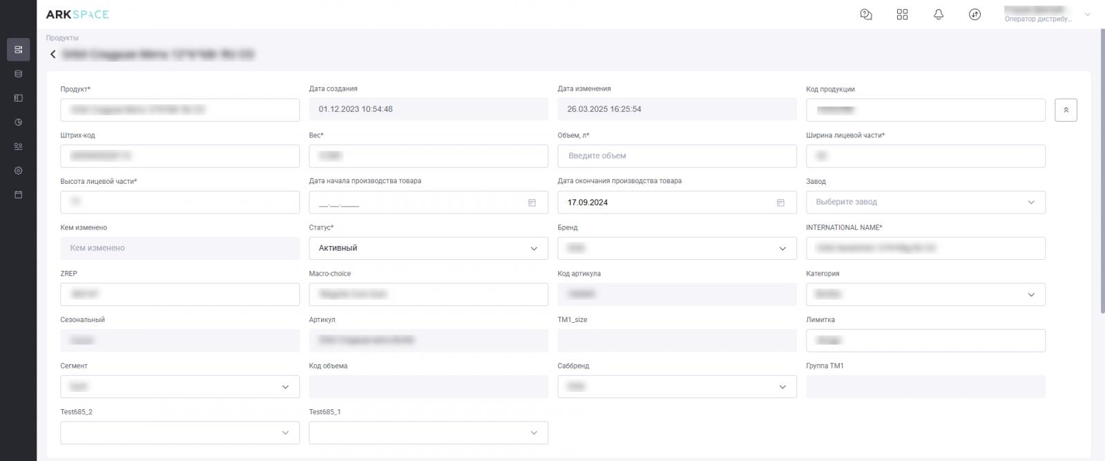
Task: Click the Продукты breadcrumb link
Action: [62, 38]
